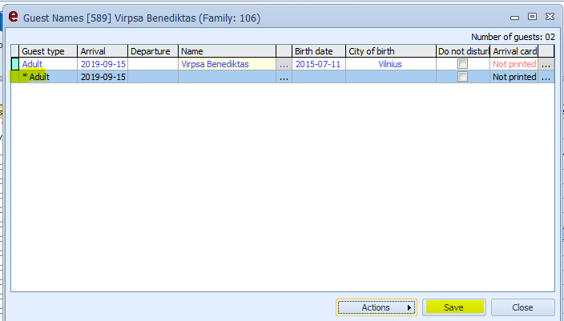The height and width of the screenshot is (321, 564).
Task: Sort by City of birth column header
Action: (391, 51)
